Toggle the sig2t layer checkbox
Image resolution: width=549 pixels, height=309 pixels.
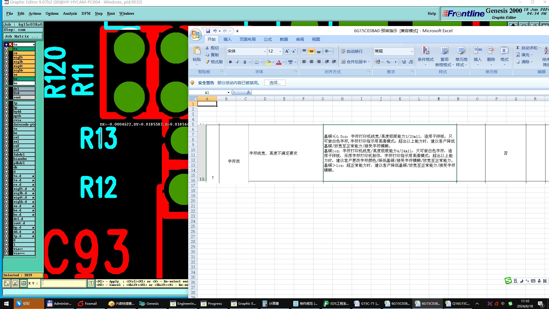pos(6,57)
